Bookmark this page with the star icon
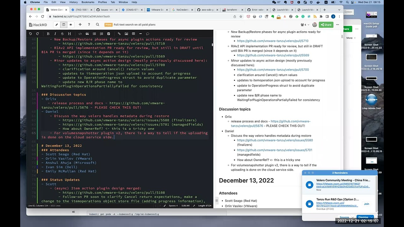The width and height of the screenshot is (404, 227). (241, 16)
